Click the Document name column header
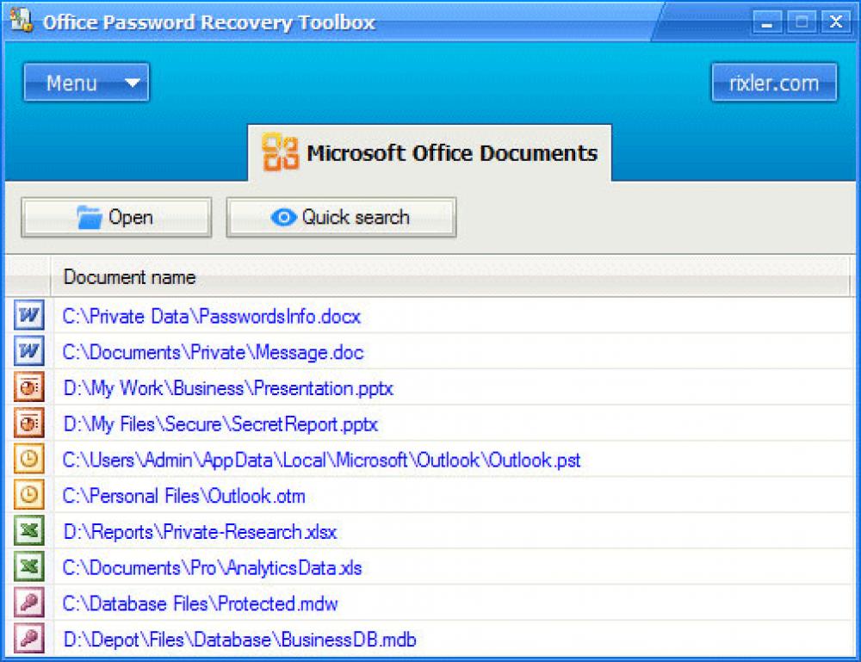Screen dimensions: 861x662 tap(129, 277)
